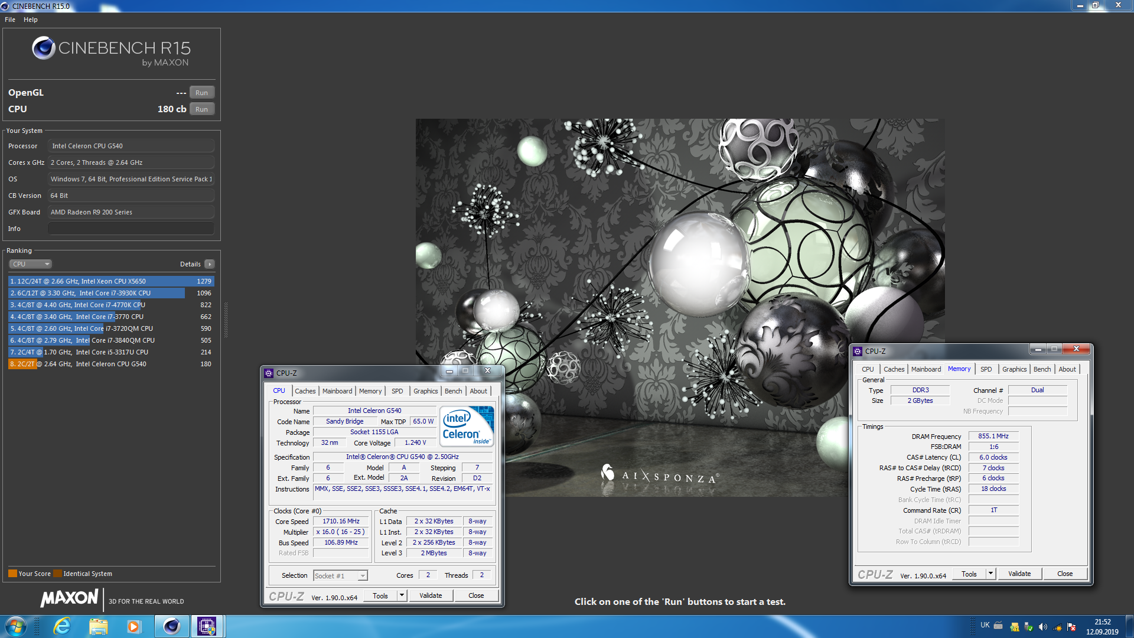Open the UK language indicator
Screen dimensions: 1134x638
tap(985, 625)
